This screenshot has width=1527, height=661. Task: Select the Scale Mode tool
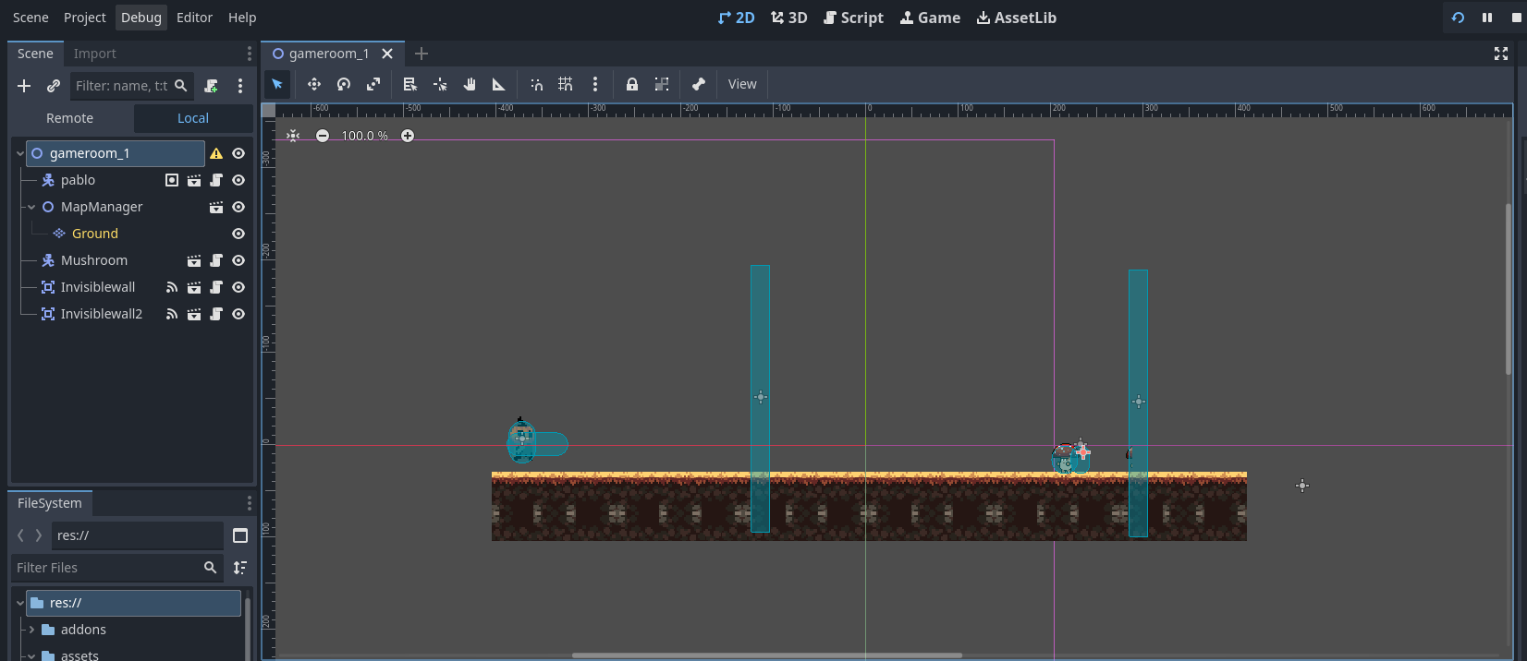click(373, 85)
